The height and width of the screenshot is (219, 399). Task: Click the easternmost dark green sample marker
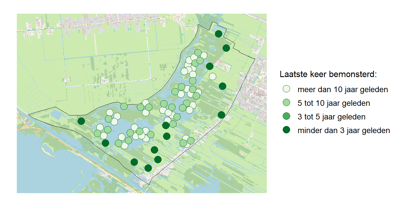pos(226,48)
